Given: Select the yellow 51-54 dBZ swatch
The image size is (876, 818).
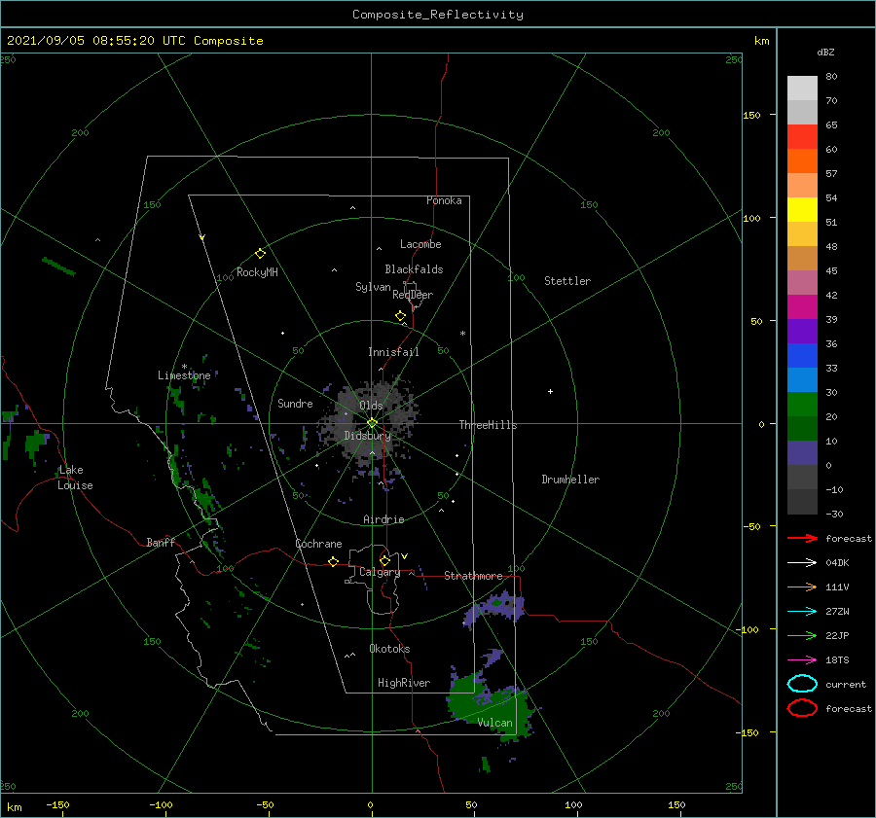Looking at the screenshot, I should coord(802,209).
